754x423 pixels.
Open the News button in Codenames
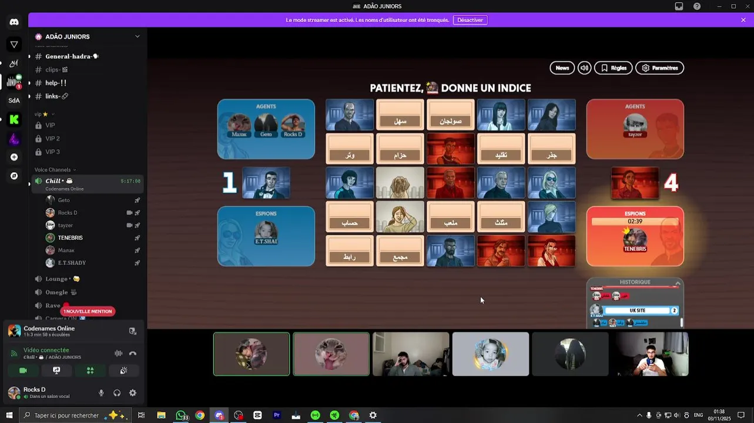click(x=562, y=68)
